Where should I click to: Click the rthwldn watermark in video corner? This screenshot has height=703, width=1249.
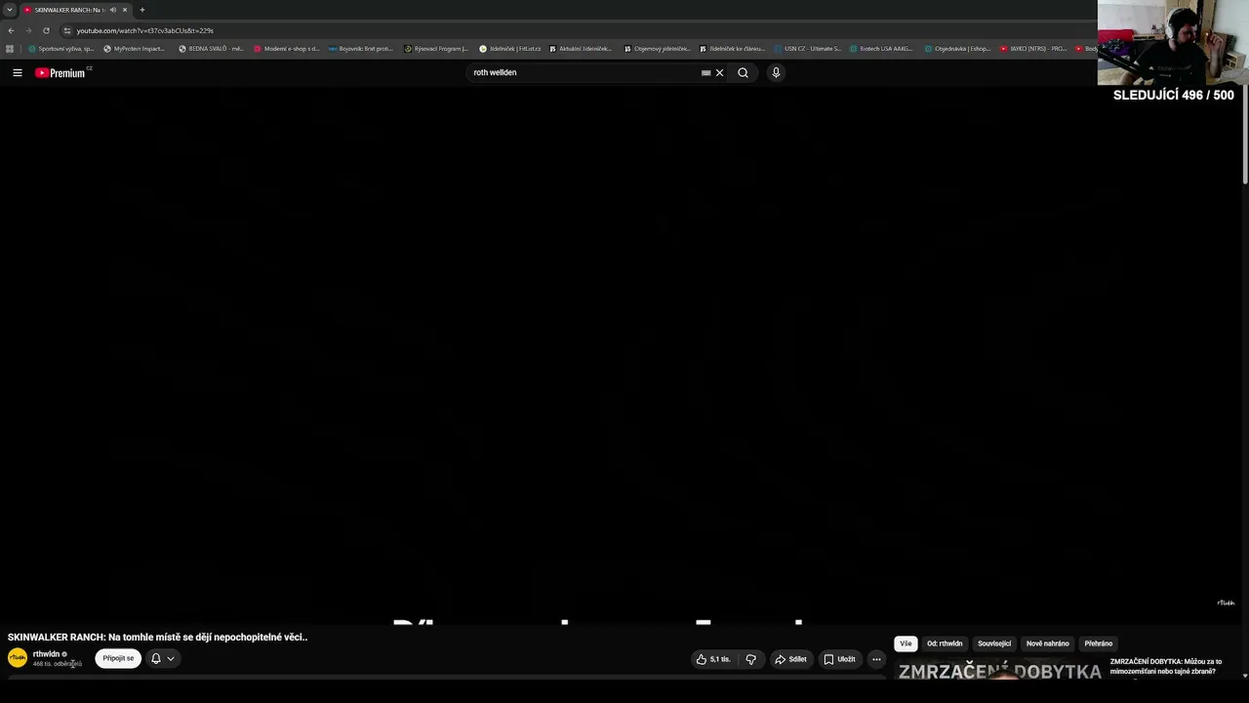(x=1226, y=602)
